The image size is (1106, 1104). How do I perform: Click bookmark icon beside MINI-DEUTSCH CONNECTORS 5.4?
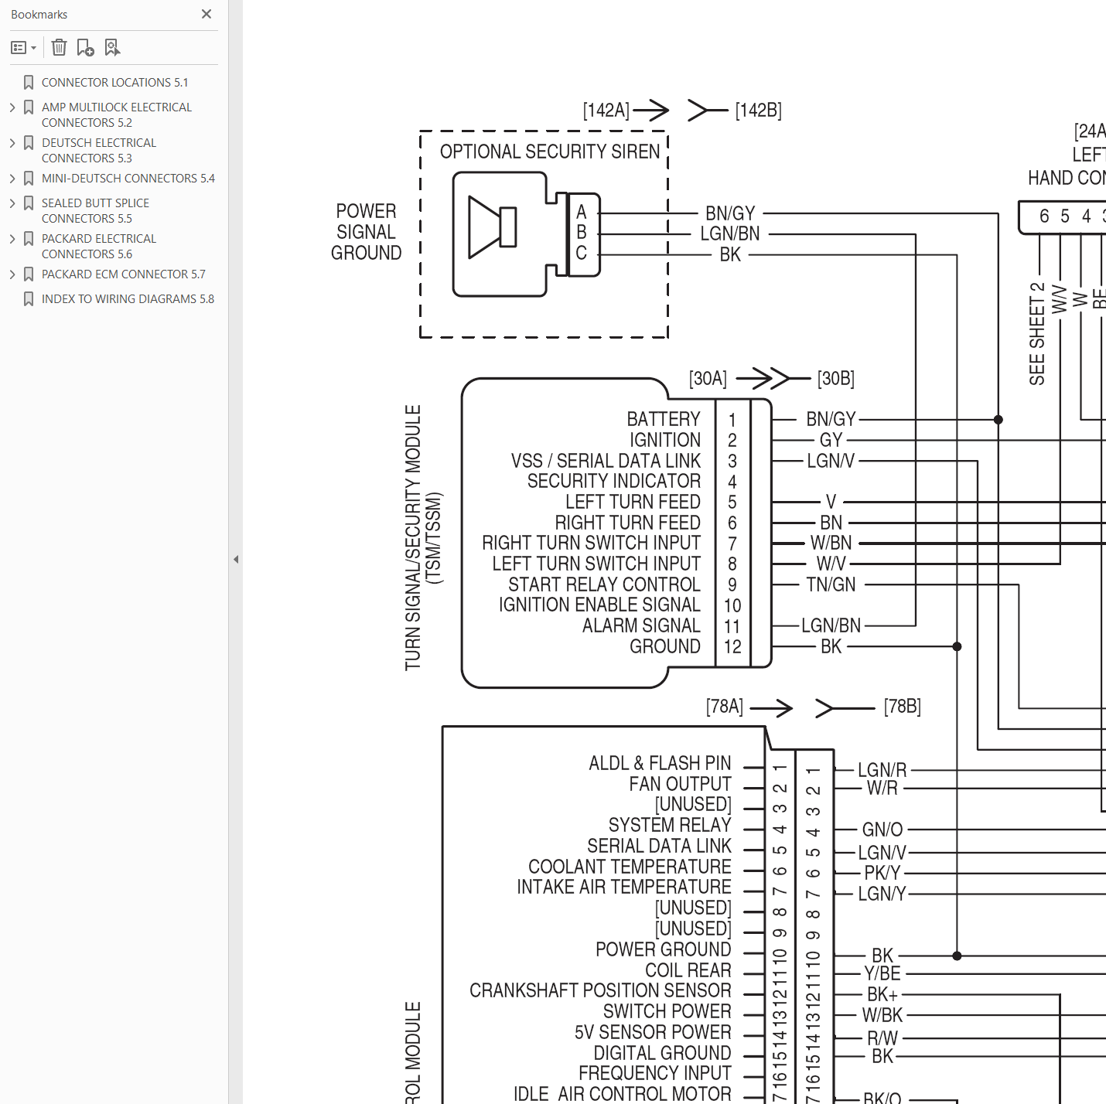point(29,178)
